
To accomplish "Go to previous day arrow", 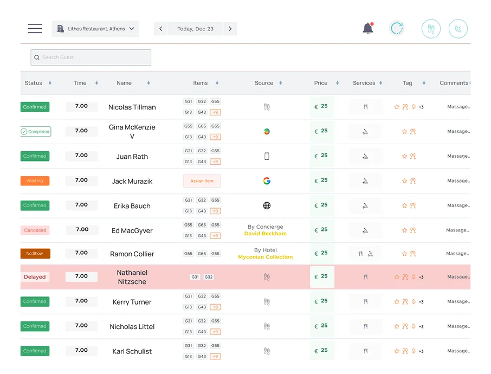I will pyautogui.click(x=160, y=29).
